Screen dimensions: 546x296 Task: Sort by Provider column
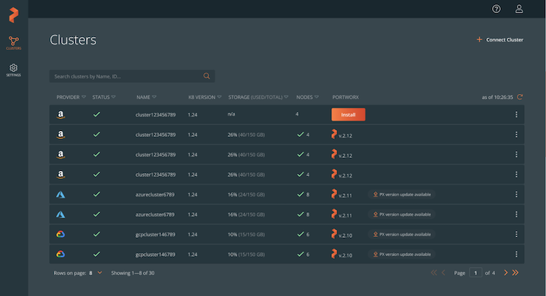[x=71, y=97]
